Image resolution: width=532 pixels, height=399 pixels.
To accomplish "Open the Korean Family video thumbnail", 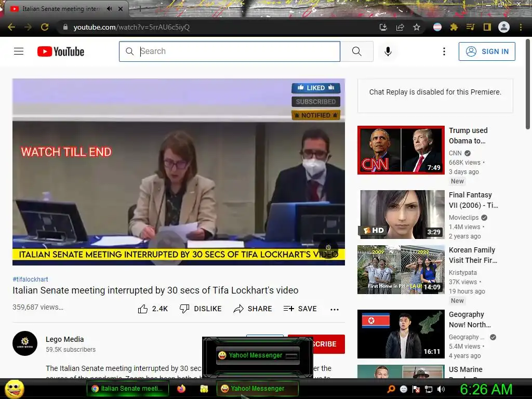I will (401, 270).
